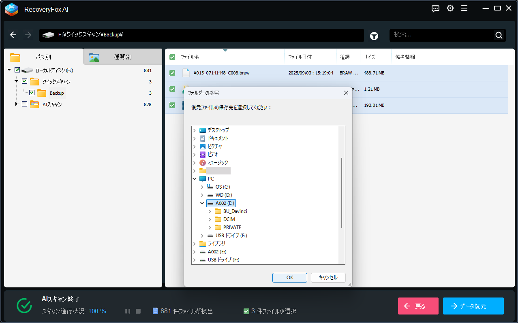Click the feedback chat bubble icon

click(435, 8)
